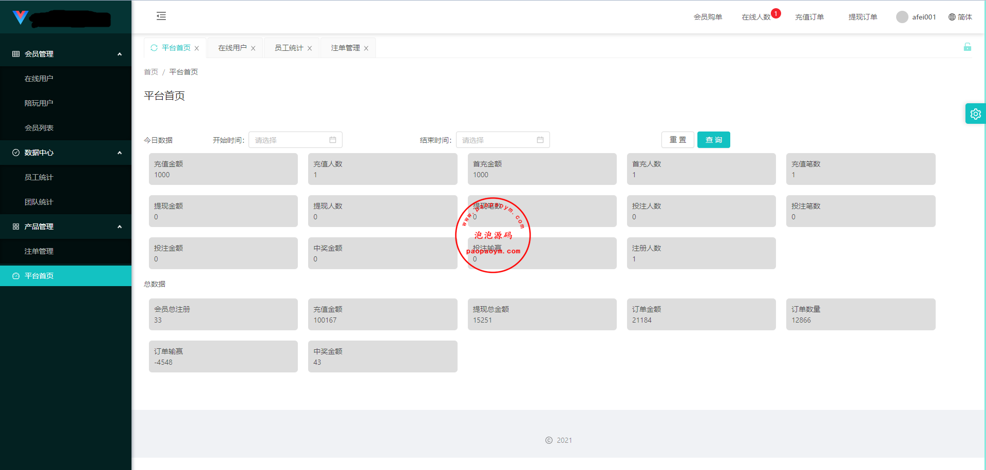Image resolution: width=986 pixels, height=470 pixels.
Task: Open 会员购单 in the top bar
Action: [x=708, y=17]
